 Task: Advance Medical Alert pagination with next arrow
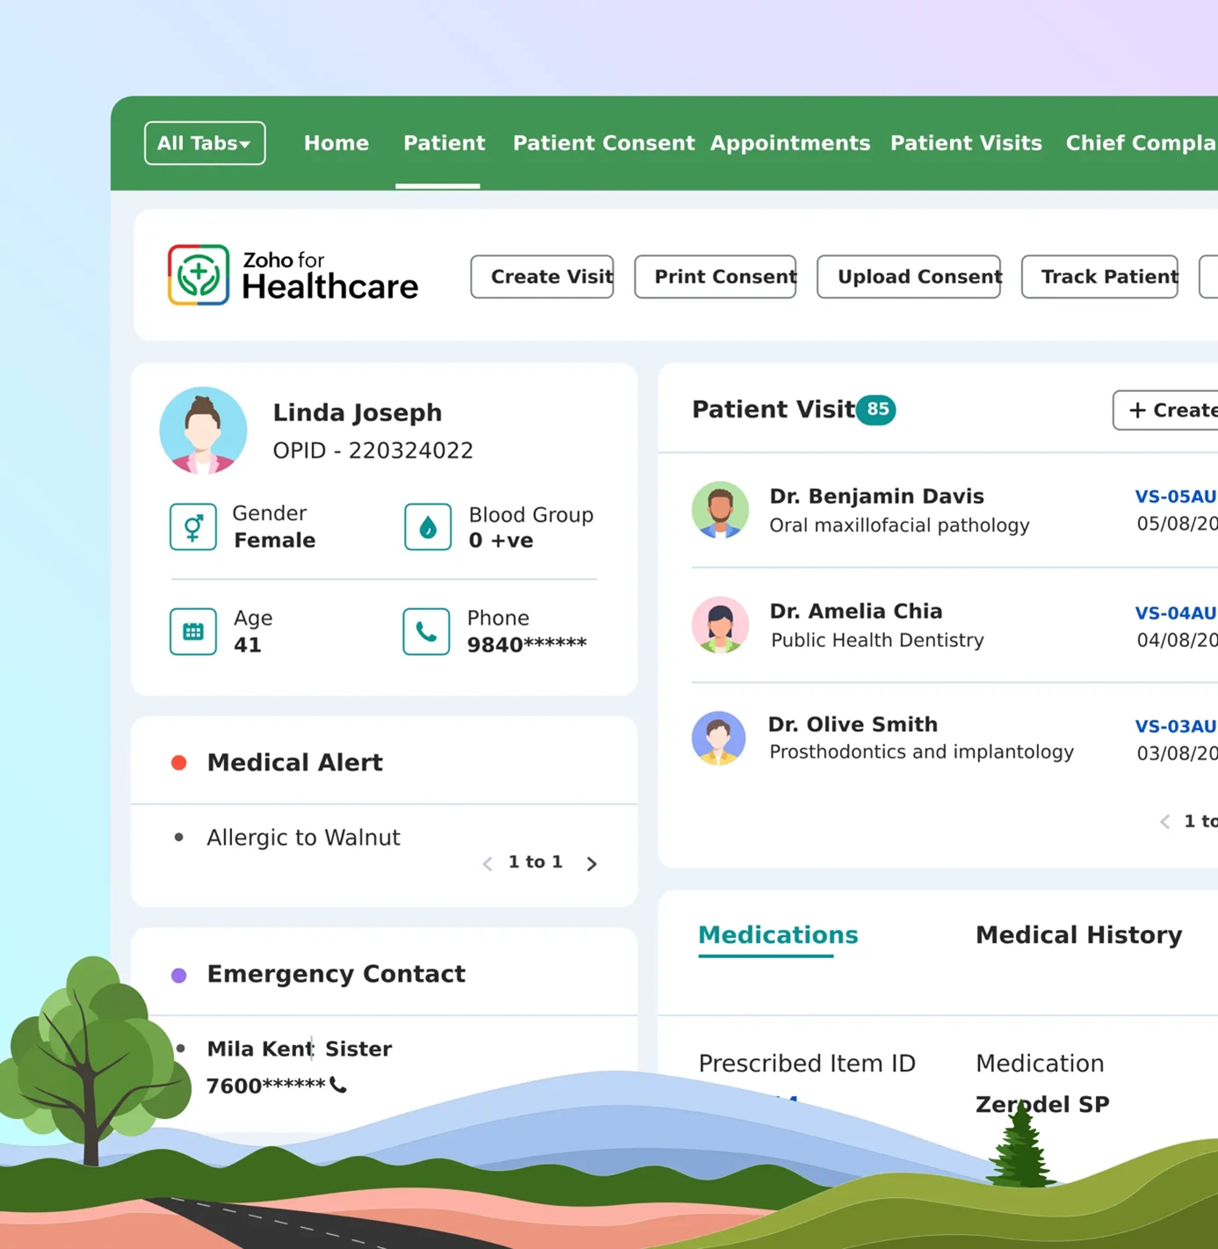[591, 863]
